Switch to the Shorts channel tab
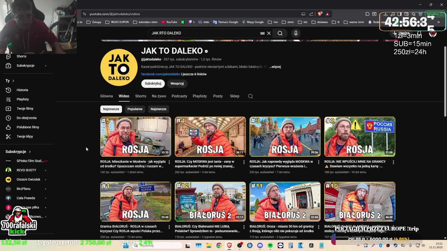The image size is (447, 251). (x=141, y=96)
